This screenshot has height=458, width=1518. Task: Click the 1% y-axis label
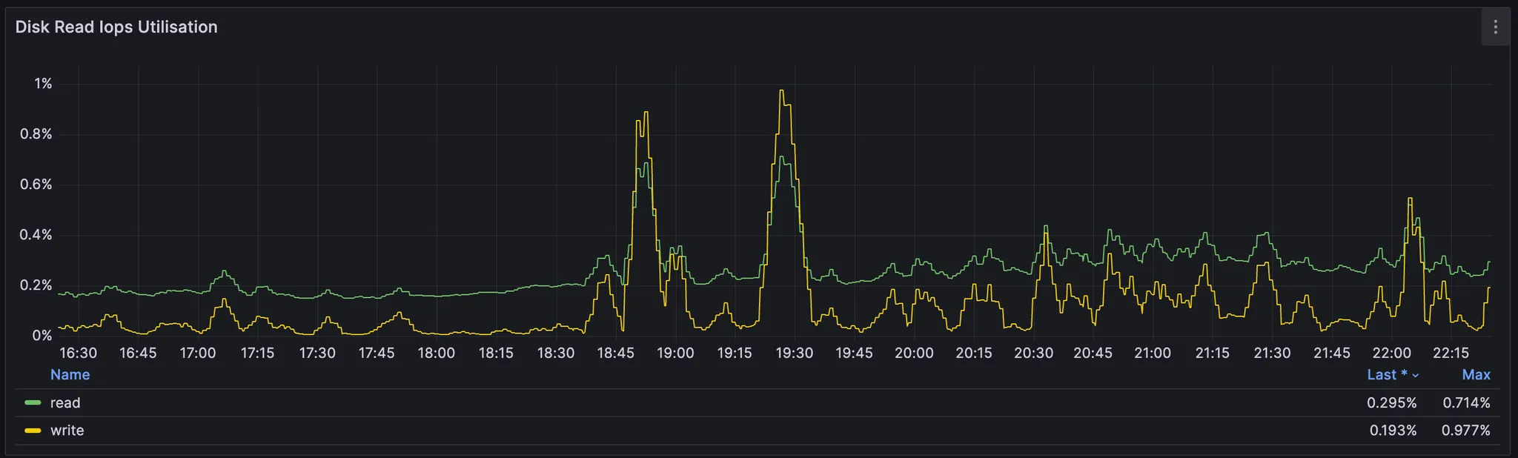click(43, 84)
